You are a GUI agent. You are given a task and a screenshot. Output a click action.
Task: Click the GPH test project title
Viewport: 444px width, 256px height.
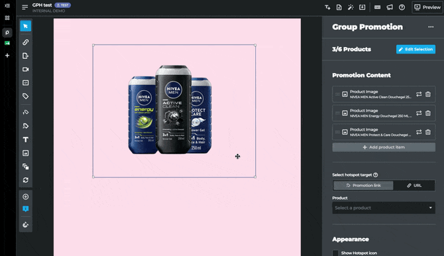tap(42, 5)
